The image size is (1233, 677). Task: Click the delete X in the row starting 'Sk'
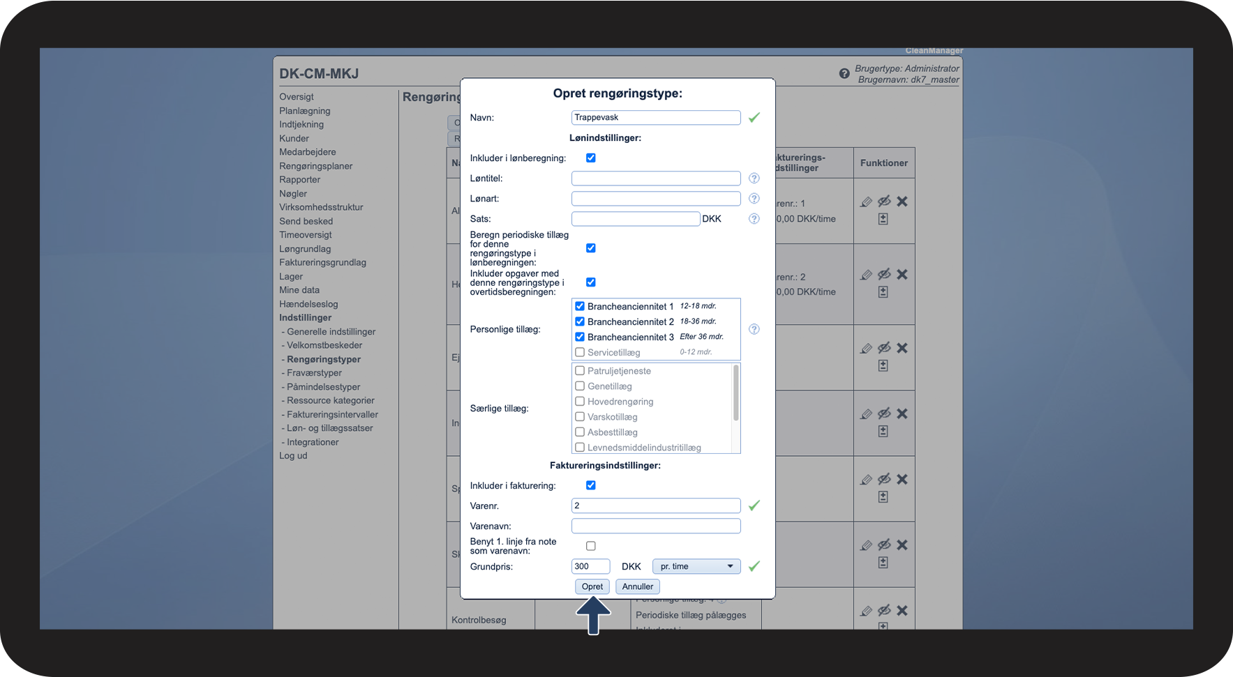902,545
